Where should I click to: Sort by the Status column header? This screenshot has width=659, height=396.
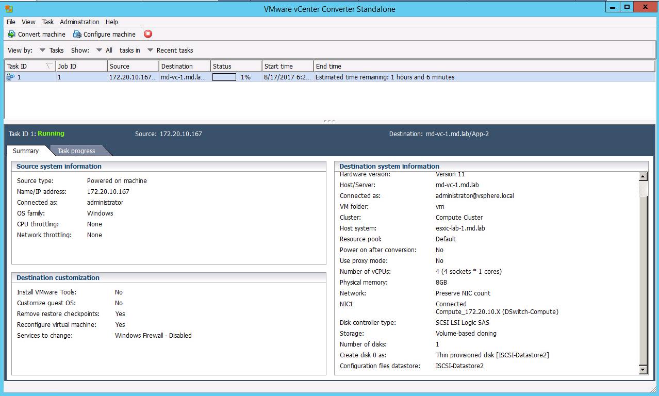point(236,66)
